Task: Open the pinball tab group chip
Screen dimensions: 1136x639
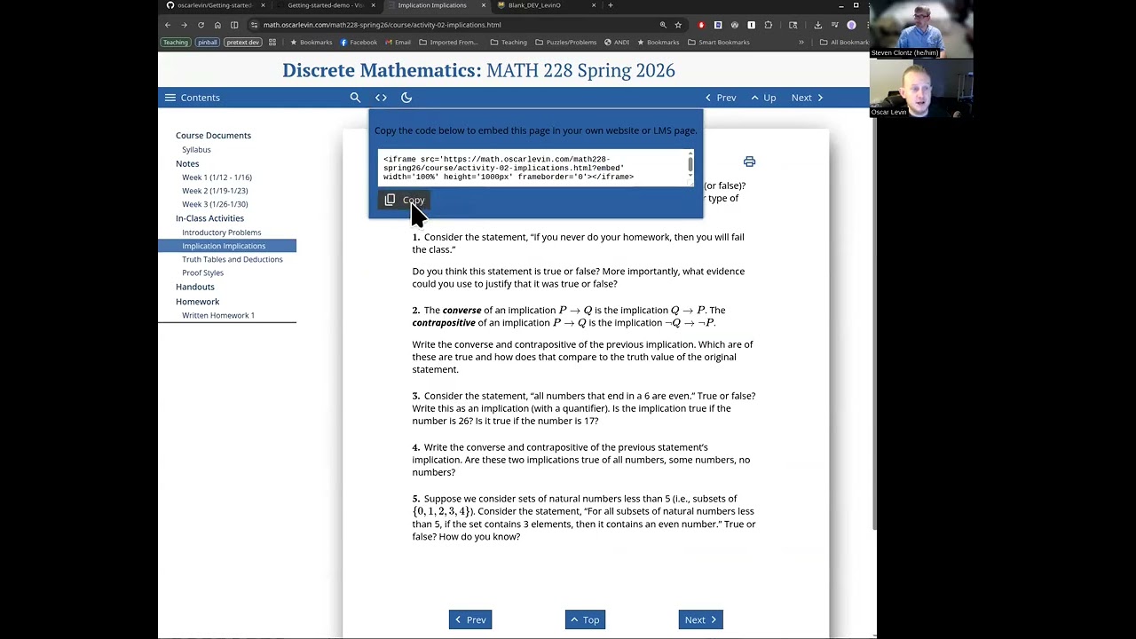Action: [x=207, y=42]
